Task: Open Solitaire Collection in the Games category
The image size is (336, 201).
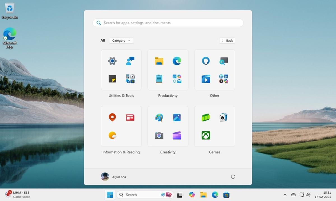Action: (224, 117)
